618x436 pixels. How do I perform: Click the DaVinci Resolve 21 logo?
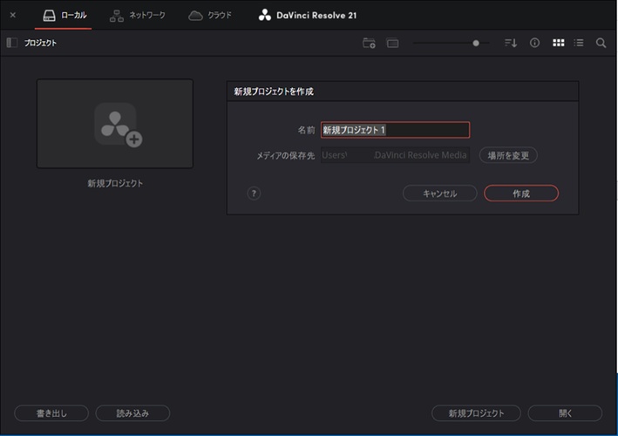coord(308,16)
